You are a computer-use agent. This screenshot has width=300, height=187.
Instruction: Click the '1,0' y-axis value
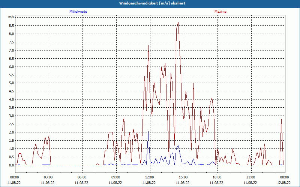tap(11, 148)
